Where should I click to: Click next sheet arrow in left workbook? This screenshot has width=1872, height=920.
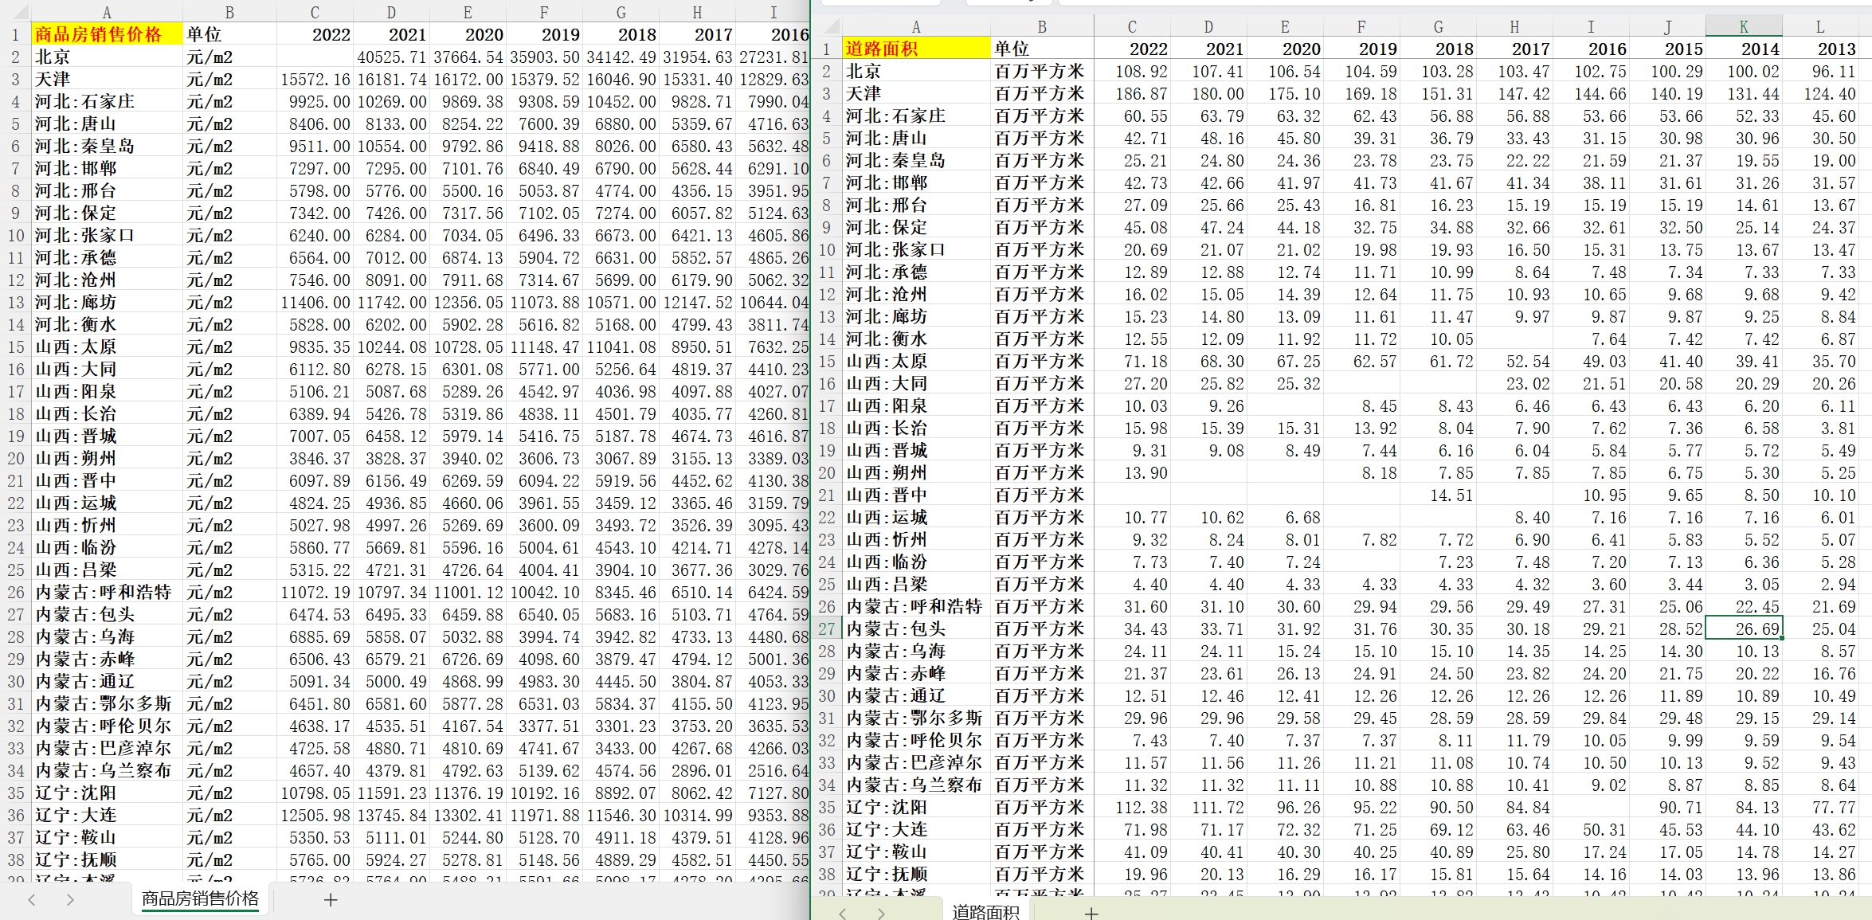pyautogui.click(x=70, y=900)
